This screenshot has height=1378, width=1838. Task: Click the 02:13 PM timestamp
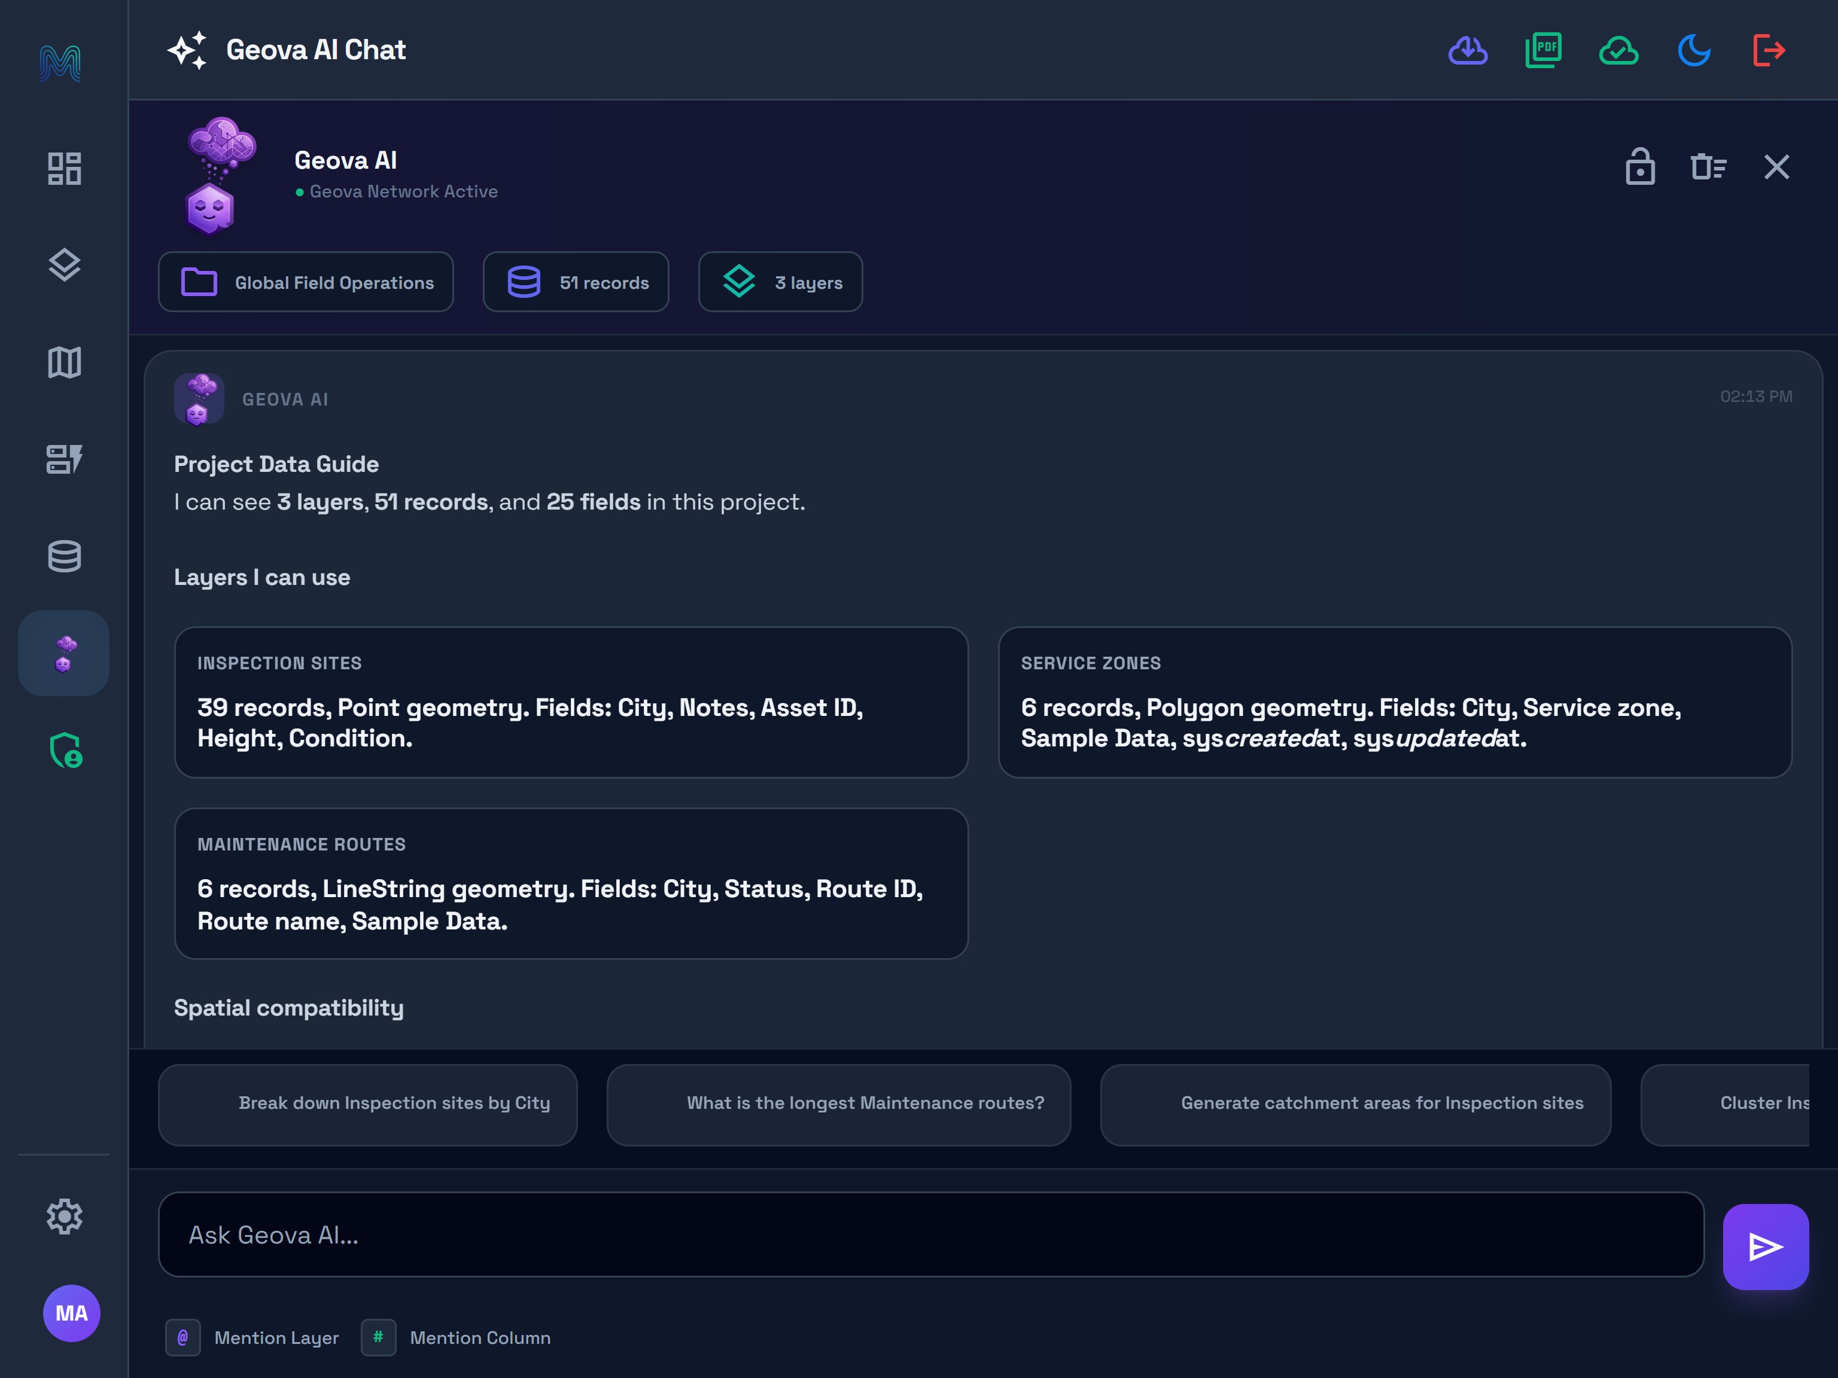coord(1756,397)
